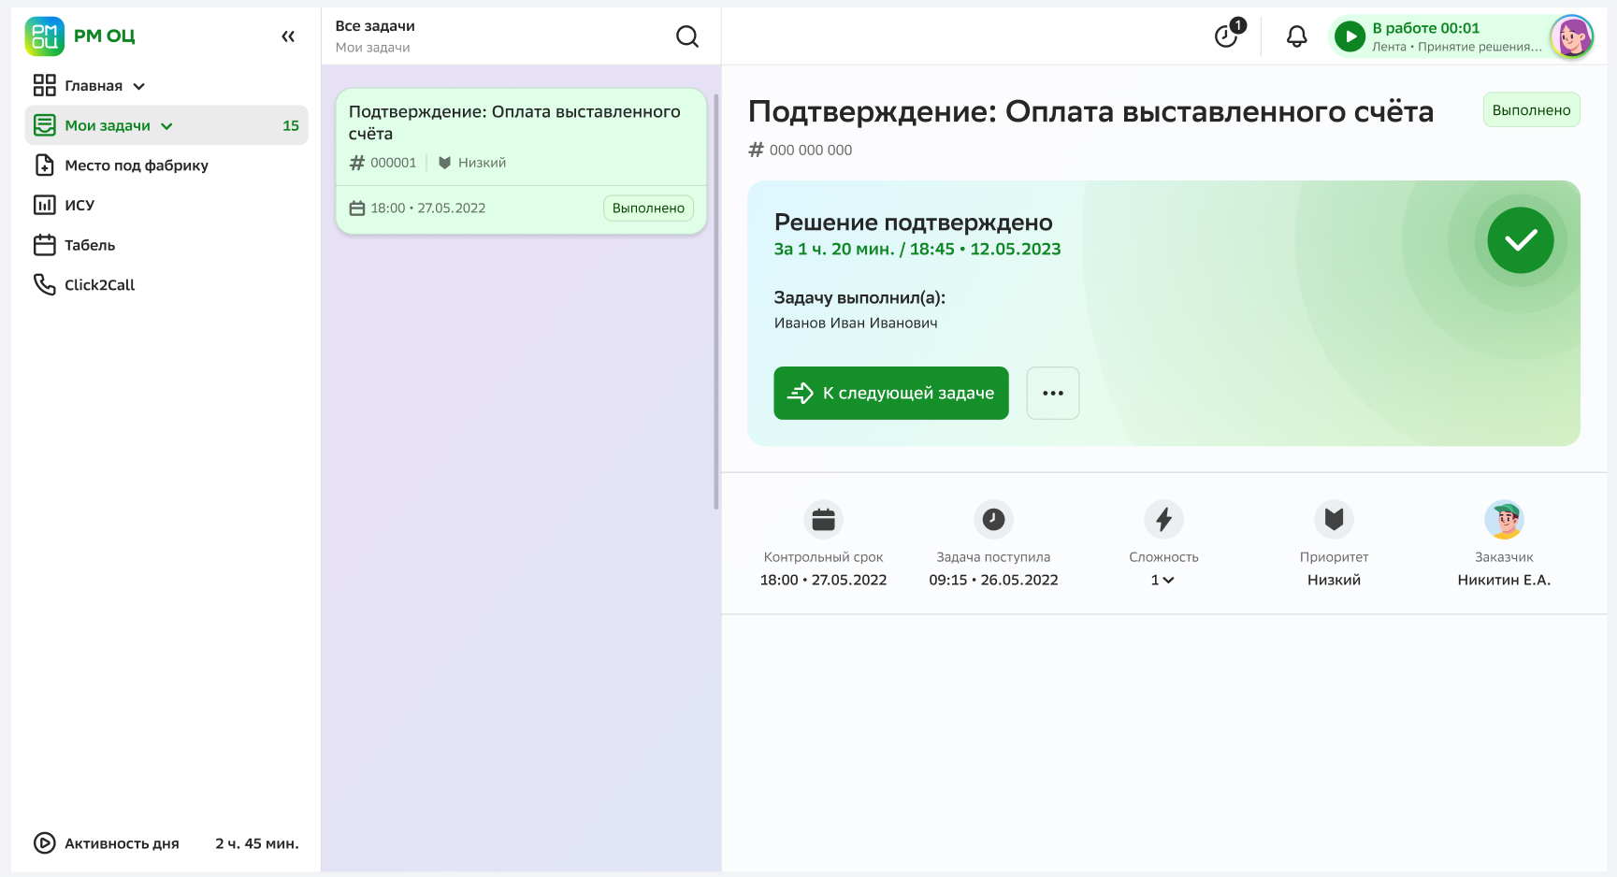Click the Приоритет shield icon

1334,520
